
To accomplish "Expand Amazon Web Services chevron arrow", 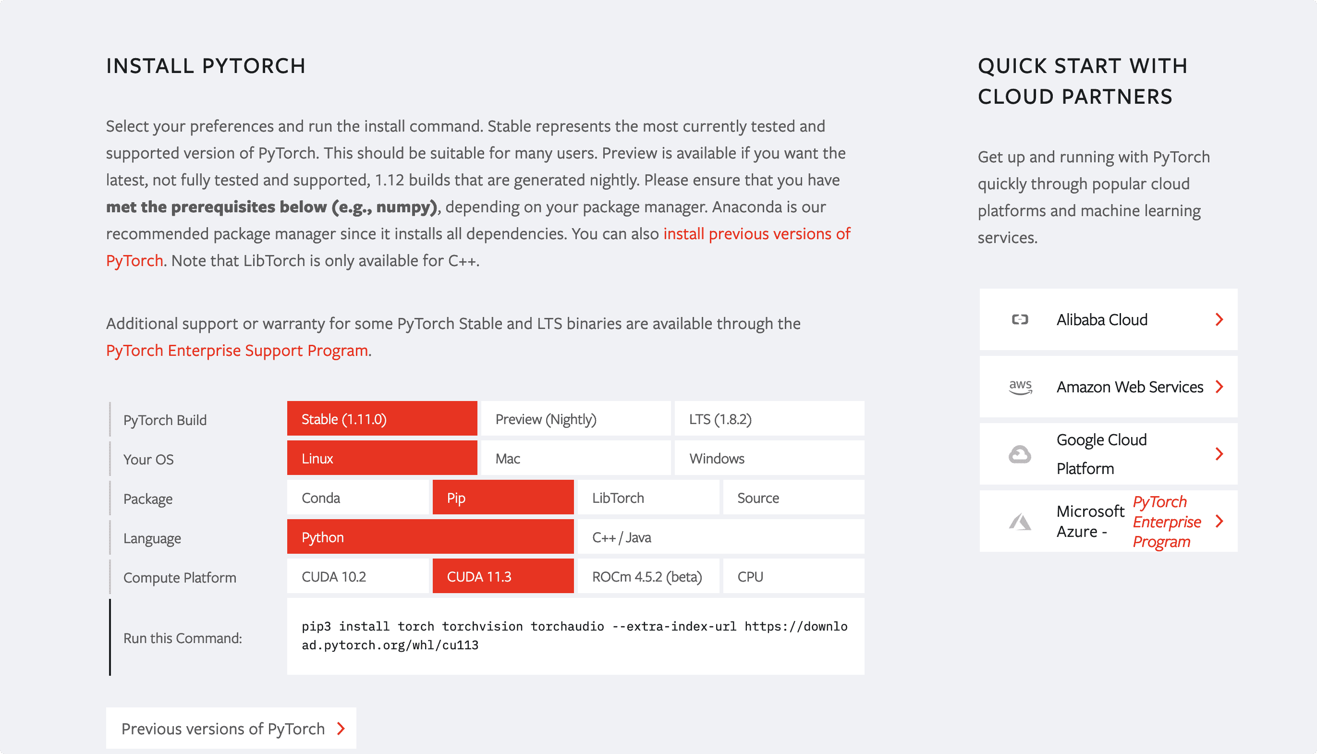I will [x=1219, y=387].
